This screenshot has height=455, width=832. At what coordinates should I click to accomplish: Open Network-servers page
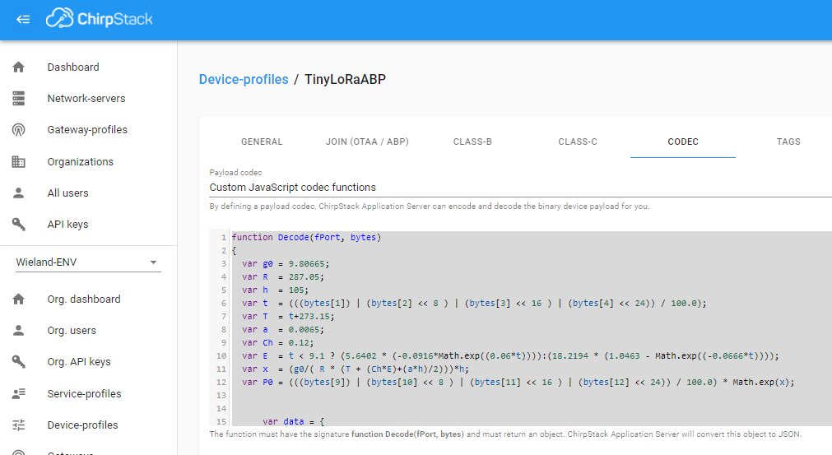click(86, 99)
